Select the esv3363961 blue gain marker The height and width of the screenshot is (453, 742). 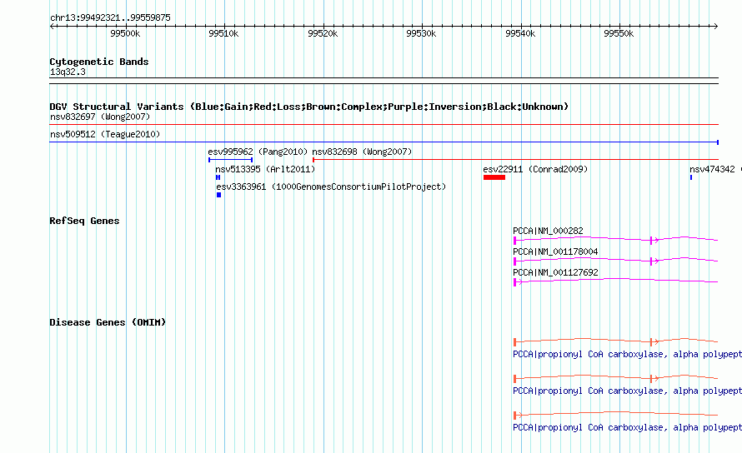(218, 195)
